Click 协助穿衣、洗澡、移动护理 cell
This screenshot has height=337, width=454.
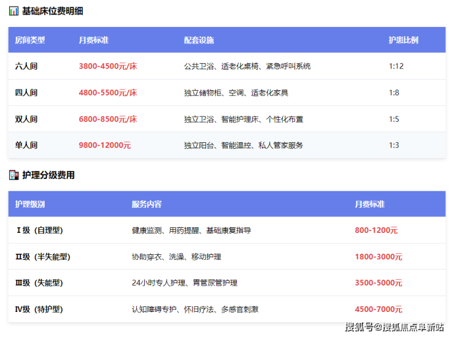tap(177, 257)
